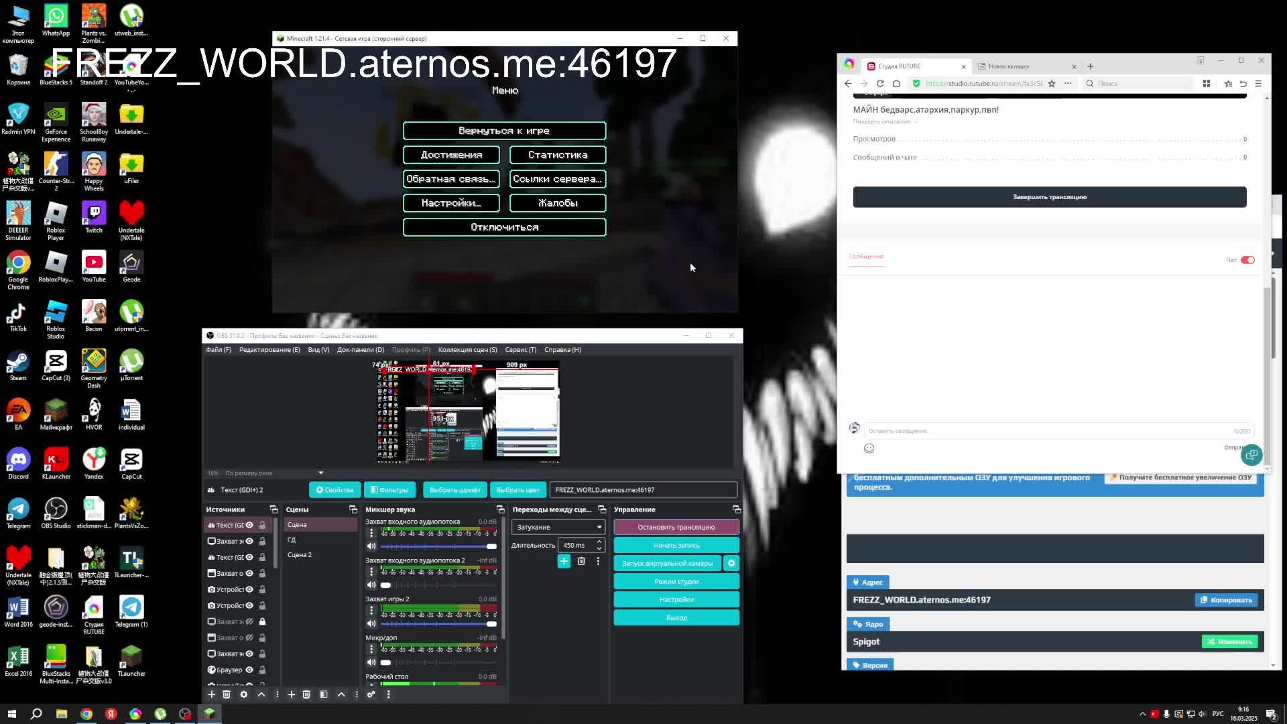Hide the selected Текст source via eye icon
Screen dimensions: 1287x724
tap(249, 525)
